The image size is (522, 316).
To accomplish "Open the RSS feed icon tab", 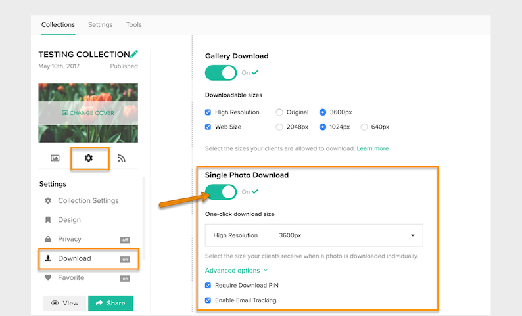I will coord(122,158).
